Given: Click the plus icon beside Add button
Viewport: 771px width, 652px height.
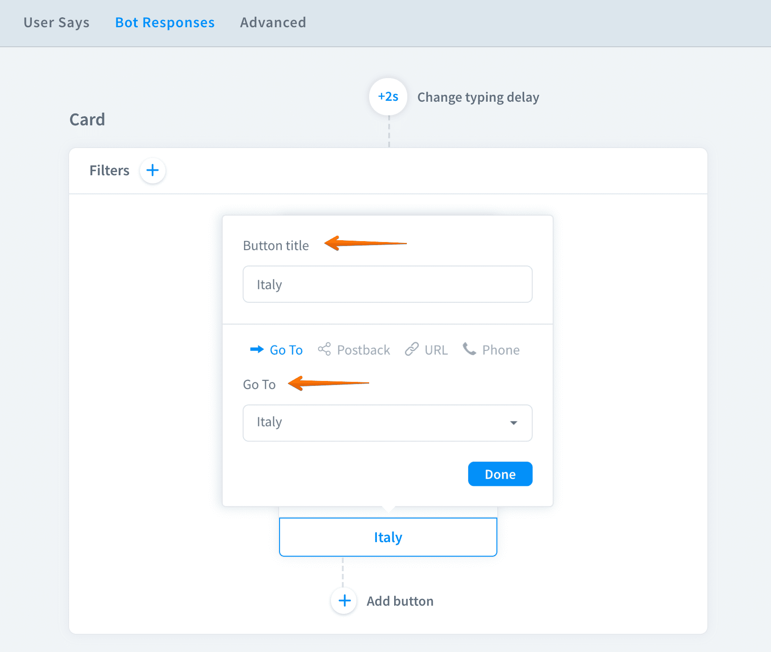Looking at the screenshot, I should tap(344, 601).
